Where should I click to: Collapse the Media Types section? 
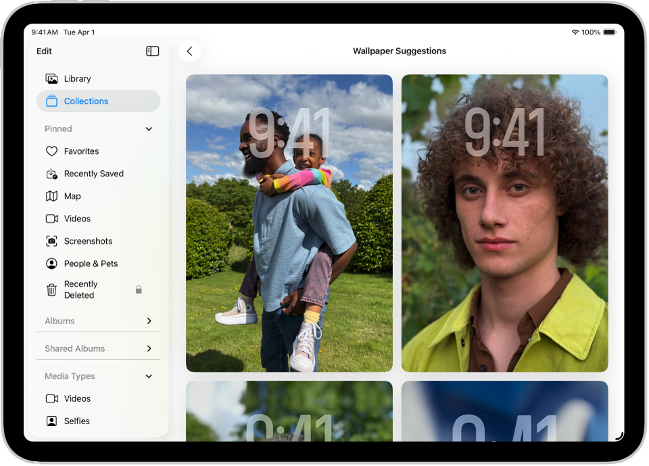[148, 376]
